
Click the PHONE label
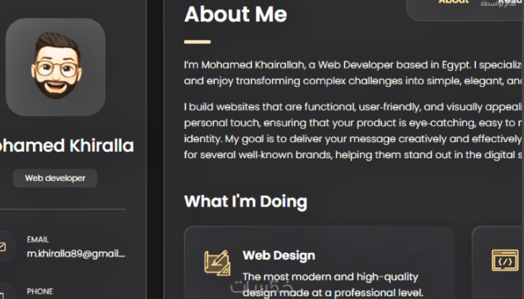[40, 291]
